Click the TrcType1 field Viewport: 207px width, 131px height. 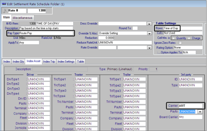[86, 79]
